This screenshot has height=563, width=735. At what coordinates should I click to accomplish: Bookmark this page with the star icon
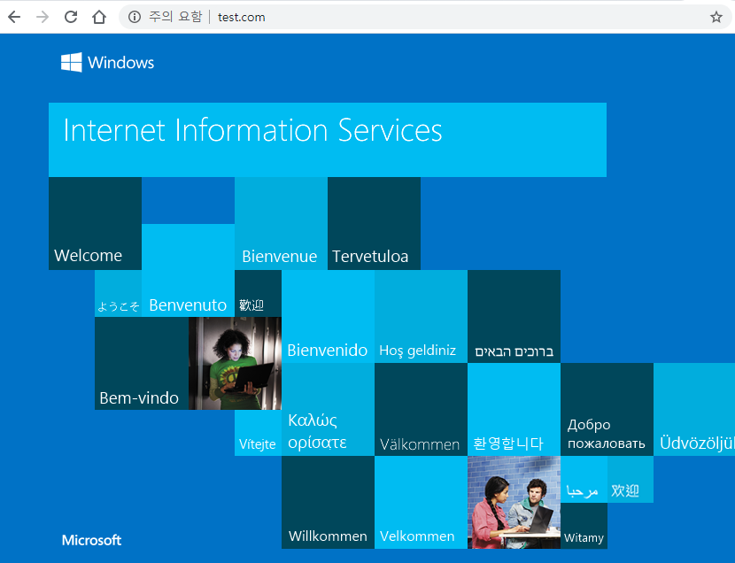(x=716, y=18)
